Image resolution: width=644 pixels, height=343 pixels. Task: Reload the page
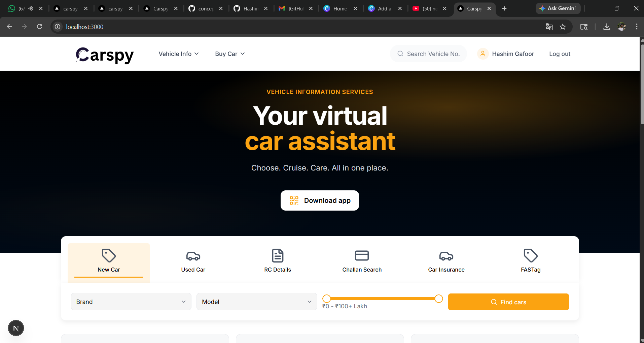[39, 27]
